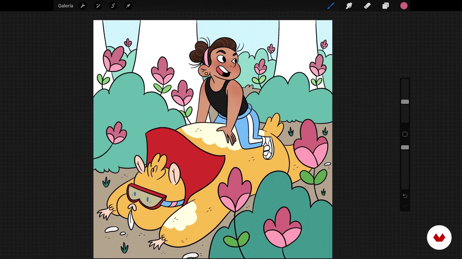Click the chicken's goggles on canvas

tap(146, 196)
